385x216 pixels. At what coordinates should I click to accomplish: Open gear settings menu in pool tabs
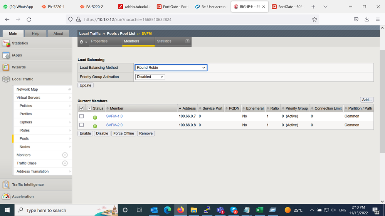point(83,42)
